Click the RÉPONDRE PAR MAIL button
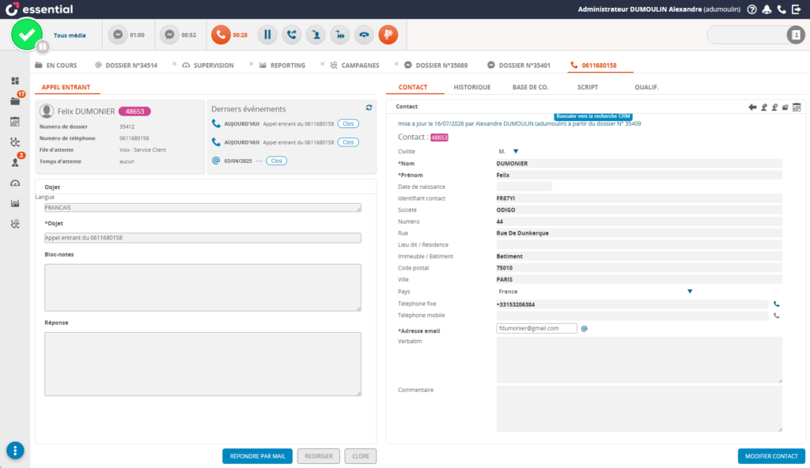This screenshot has height=468, width=810. (257, 456)
